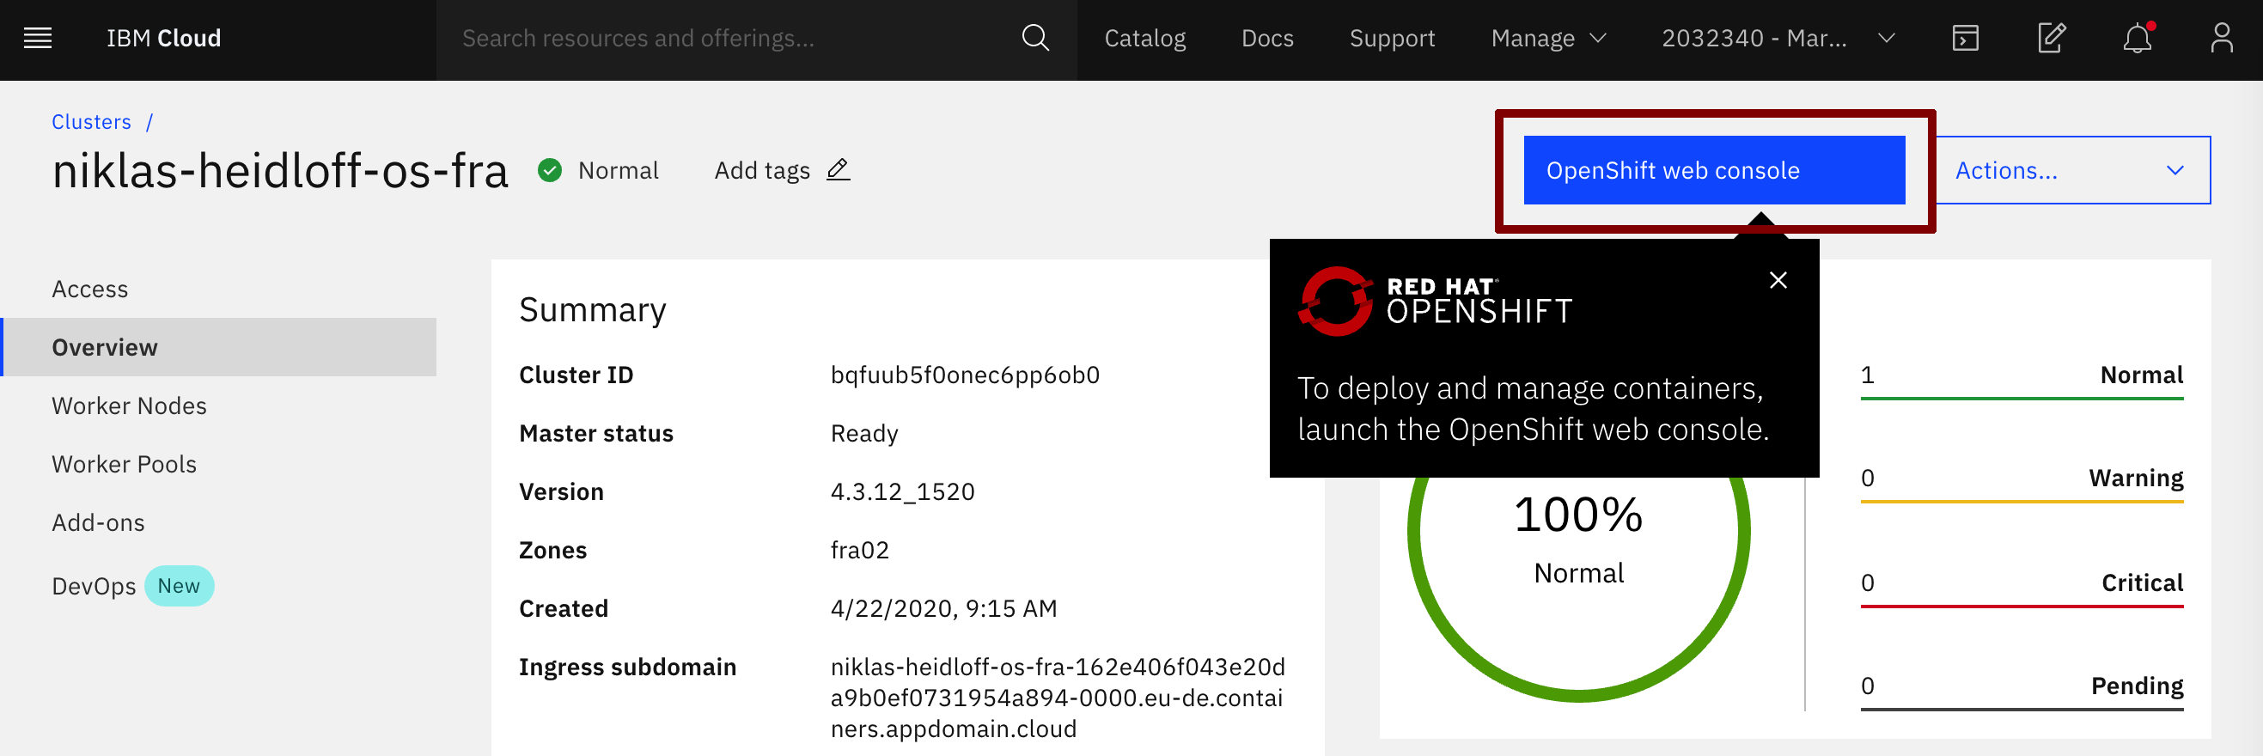Click the Ingress subdomain value
The width and height of the screenshot is (2263, 756).
[x=1058, y=698]
